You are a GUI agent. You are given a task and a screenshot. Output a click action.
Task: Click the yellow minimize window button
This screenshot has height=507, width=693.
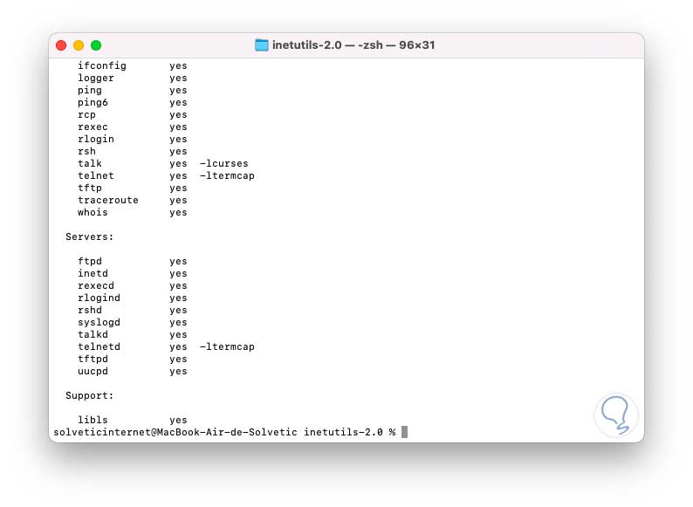coord(79,45)
